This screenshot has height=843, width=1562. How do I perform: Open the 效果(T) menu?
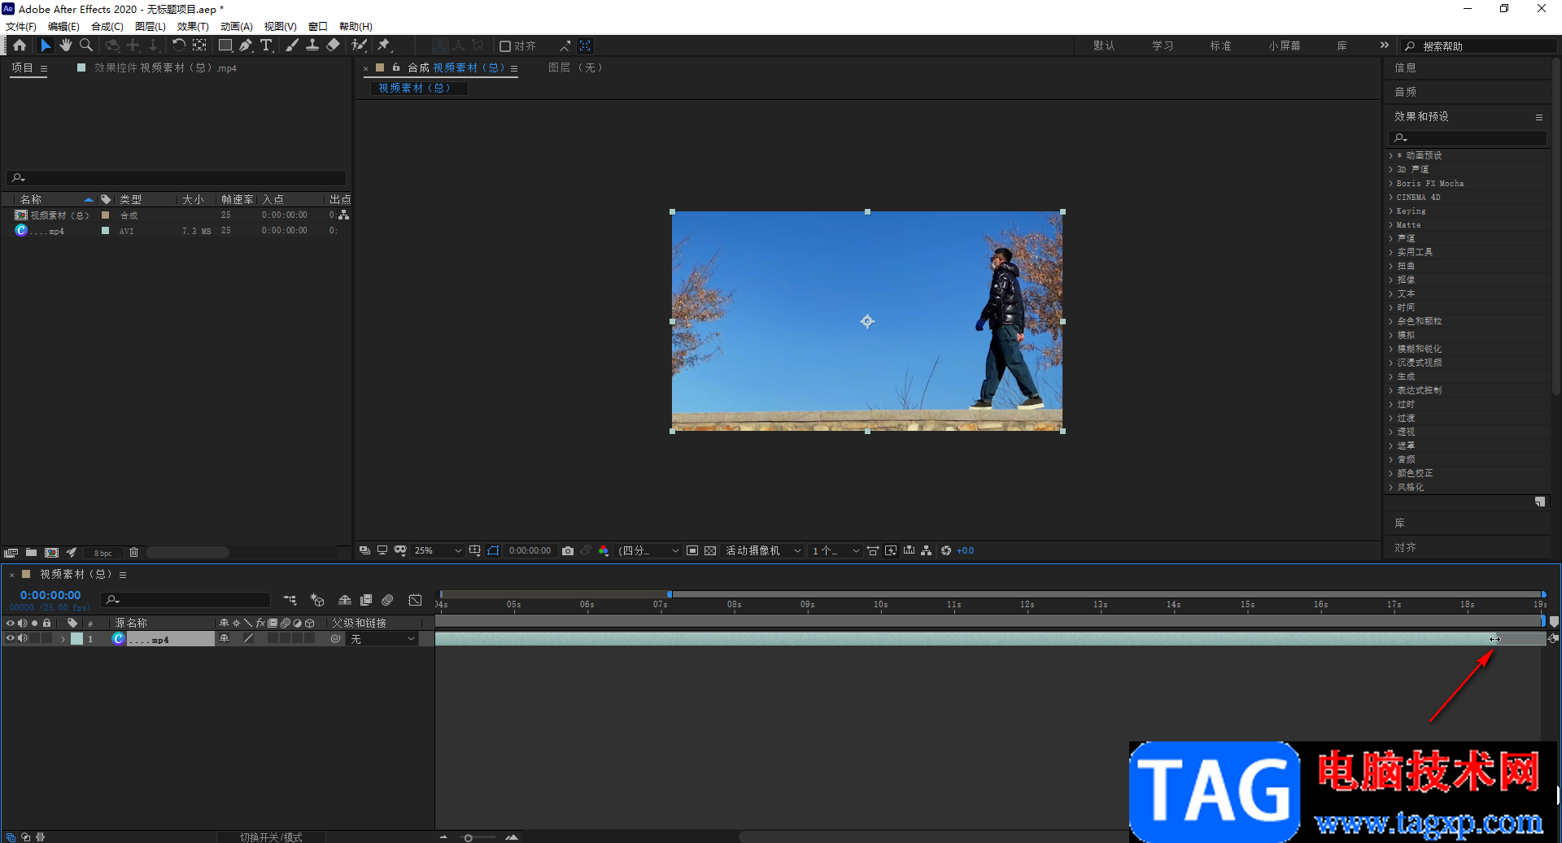click(x=193, y=27)
